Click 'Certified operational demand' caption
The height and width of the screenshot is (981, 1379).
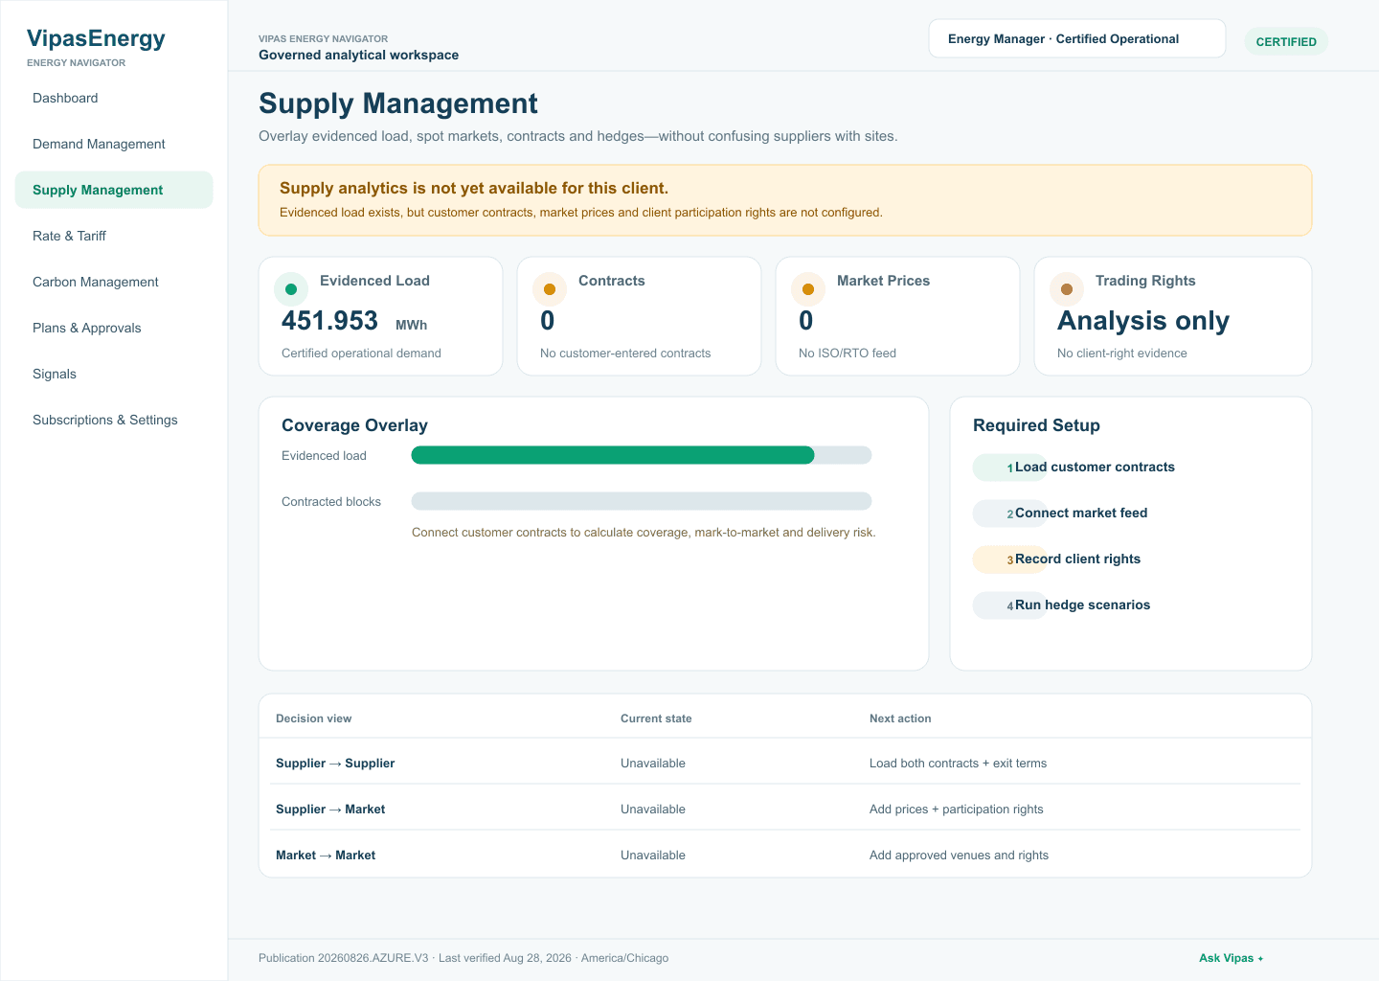(x=361, y=354)
